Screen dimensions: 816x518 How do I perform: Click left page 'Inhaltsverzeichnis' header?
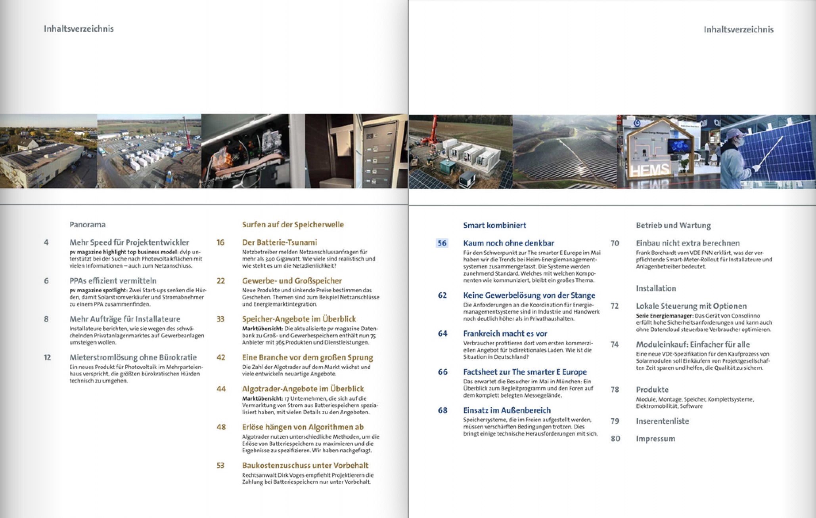pyautogui.click(x=79, y=29)
